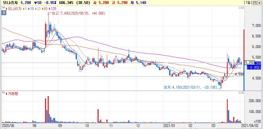Image resolution: width=263 pixels, height=129 pixels.
Task: Click the small square marker at September low candle
Action: point(80,70)
